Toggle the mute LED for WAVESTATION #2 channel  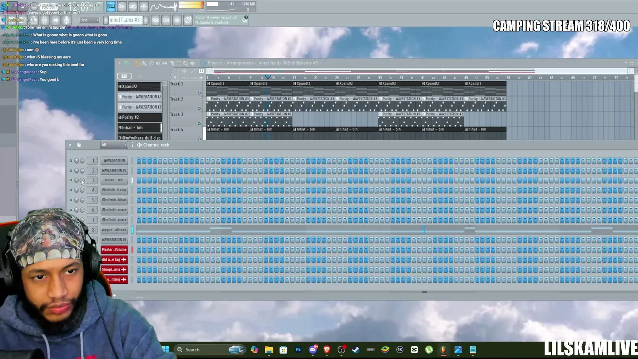pyautogui.click(x=71, y=171)
